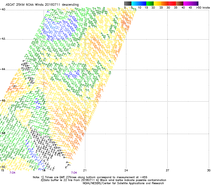Click the red 30-35 knots legend swatch
Screen dimensions: 211x185
pos(172,3)
